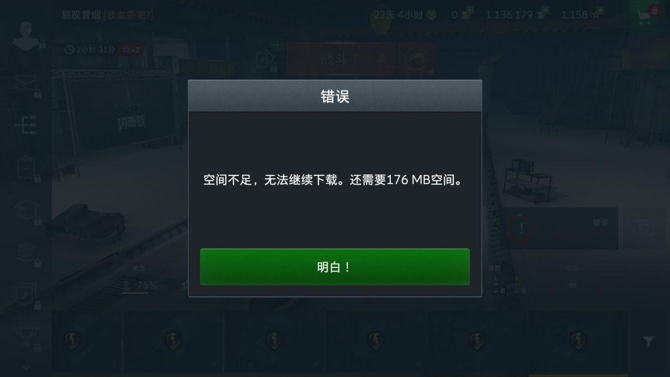The width and height of the screenshot is (670, 377).
Task: Open the x2 booster timer 2小时 31分
Action: coord(103,50)
